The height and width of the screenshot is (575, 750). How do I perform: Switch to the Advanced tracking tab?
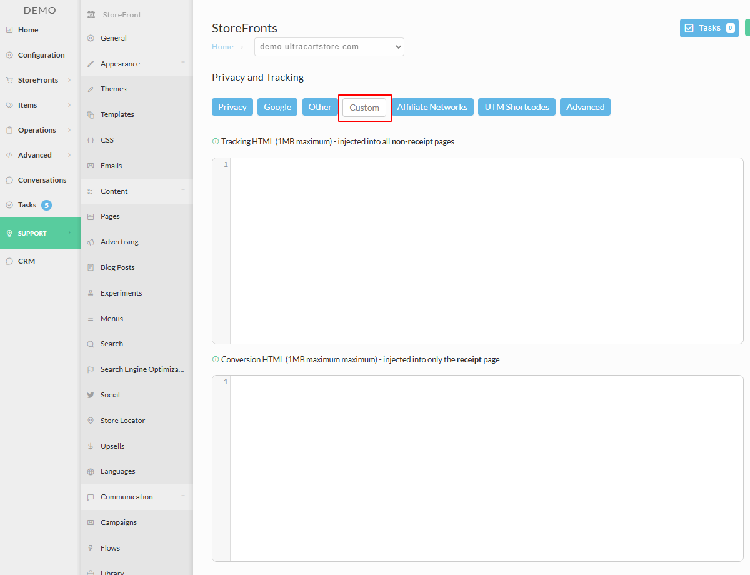586,107
